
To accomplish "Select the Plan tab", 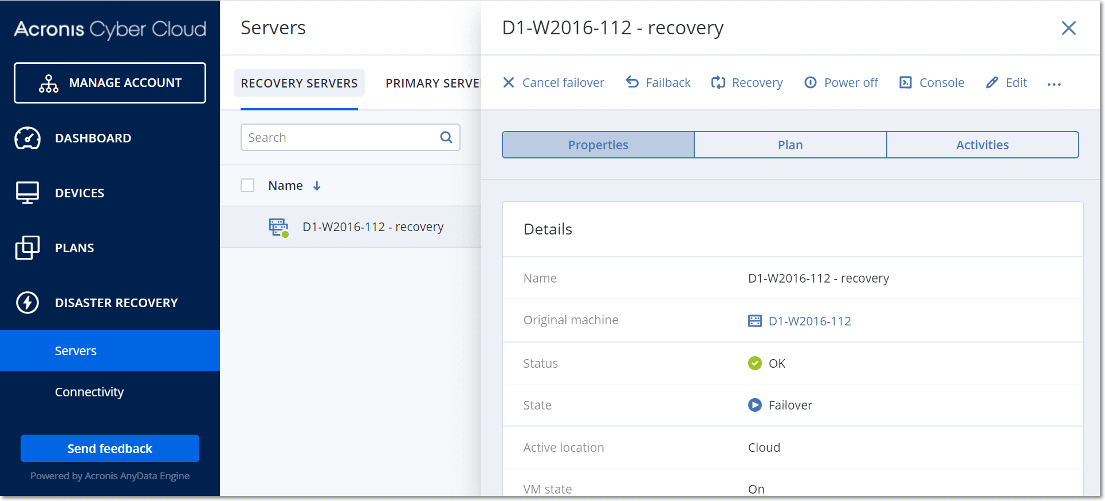I will point(791,145).
